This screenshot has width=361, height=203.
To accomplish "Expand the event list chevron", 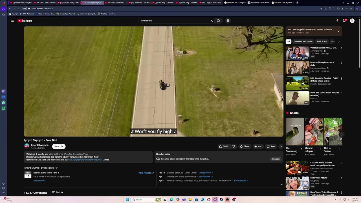I will click(x=281, y=184).
